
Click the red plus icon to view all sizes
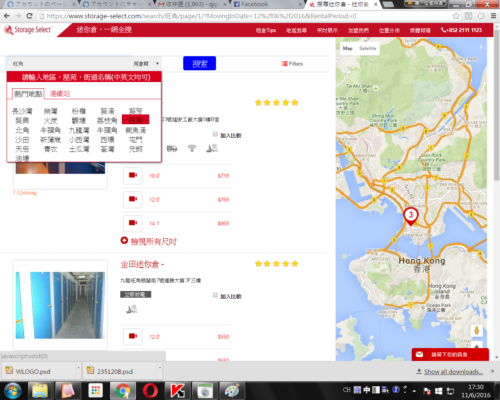[x=124, y=241]
